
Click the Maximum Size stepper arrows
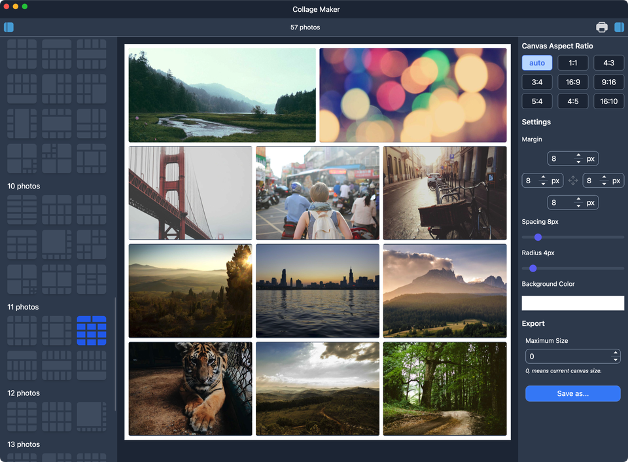coord(615,357)
